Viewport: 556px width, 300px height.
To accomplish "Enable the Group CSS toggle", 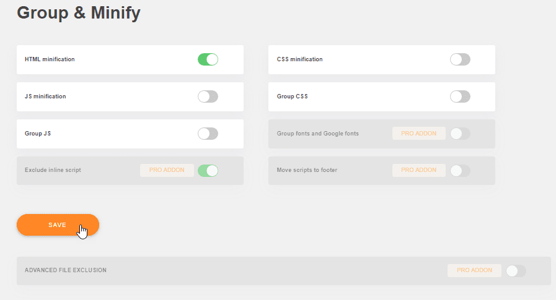I will point(460,96).
